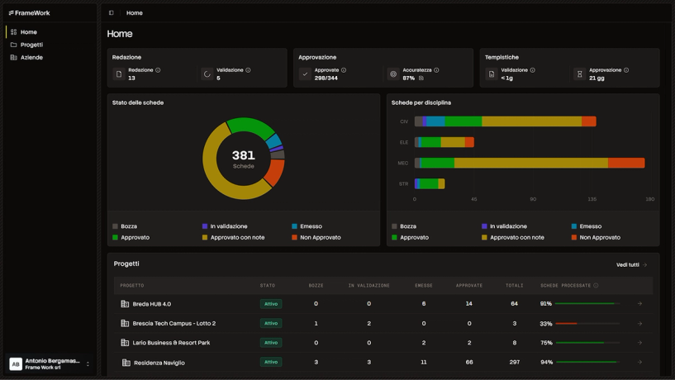Viewport: 675px width, 380px height.
Task: Open the Breda HUB 4.0 project
Action: coord(151,304)
